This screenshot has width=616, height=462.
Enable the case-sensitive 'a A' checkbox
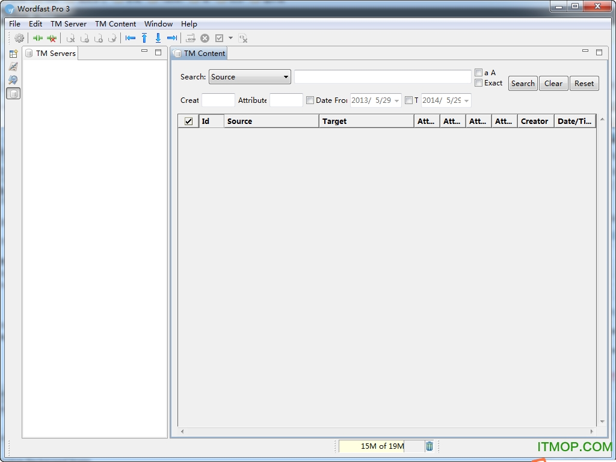[478, 72]
